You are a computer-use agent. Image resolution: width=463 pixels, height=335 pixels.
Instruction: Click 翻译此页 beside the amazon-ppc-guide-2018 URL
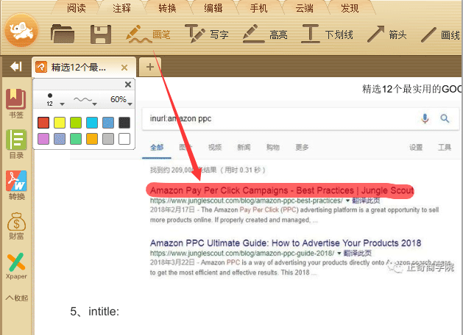357,253
